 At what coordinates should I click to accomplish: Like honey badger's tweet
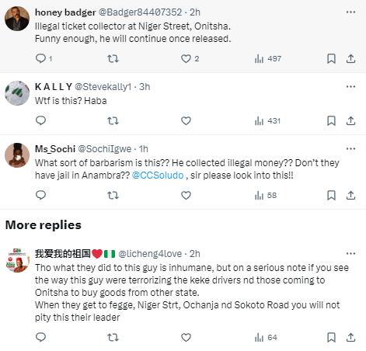tap(186, 59)
